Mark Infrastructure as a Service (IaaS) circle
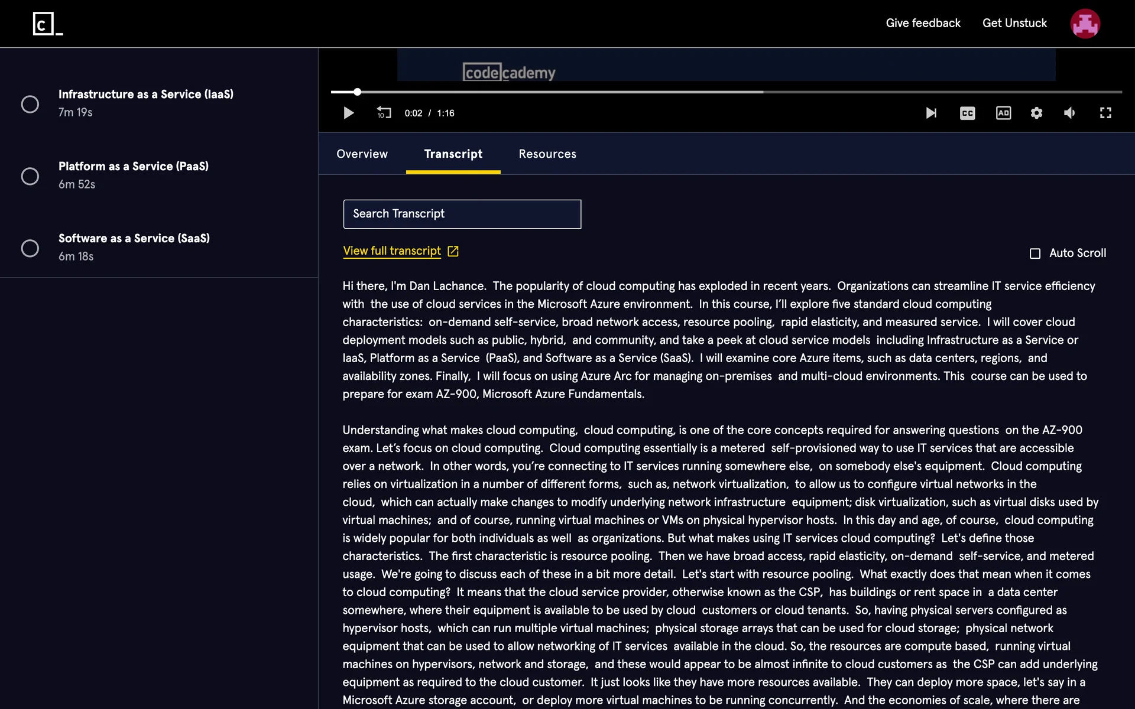The height and width of the screenshot is (709, 1135). point(30,104)
